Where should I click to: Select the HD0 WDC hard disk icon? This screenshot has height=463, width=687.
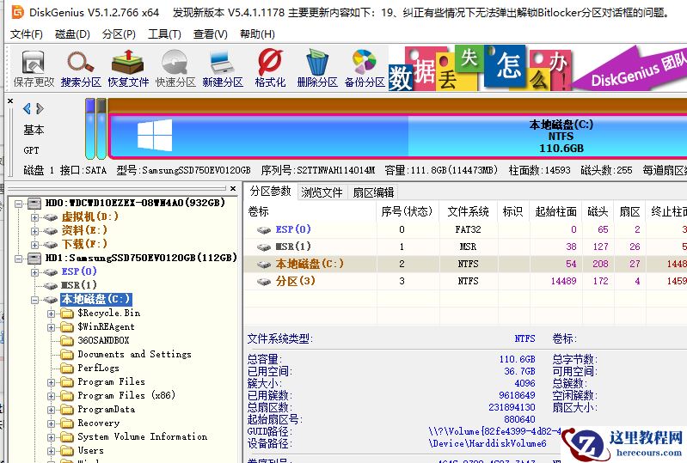[34, 203]
